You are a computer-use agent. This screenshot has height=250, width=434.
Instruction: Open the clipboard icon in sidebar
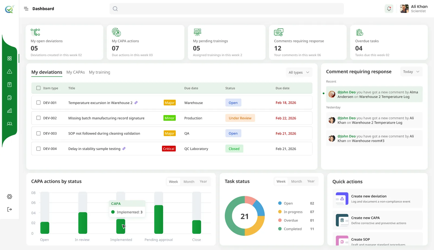(x=9, y=85)
